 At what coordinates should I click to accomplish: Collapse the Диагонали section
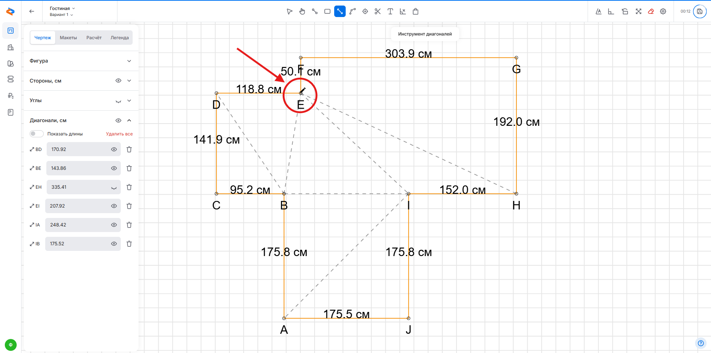click(129, 120)
